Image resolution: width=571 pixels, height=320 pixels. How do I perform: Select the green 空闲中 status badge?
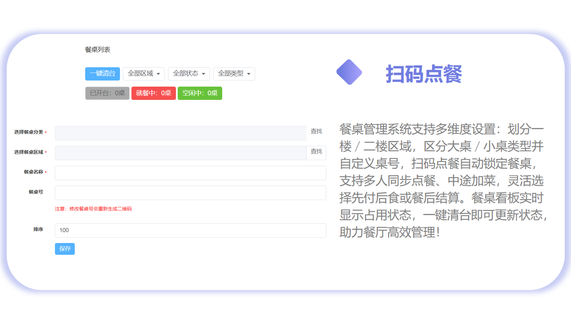click(200, 93)
